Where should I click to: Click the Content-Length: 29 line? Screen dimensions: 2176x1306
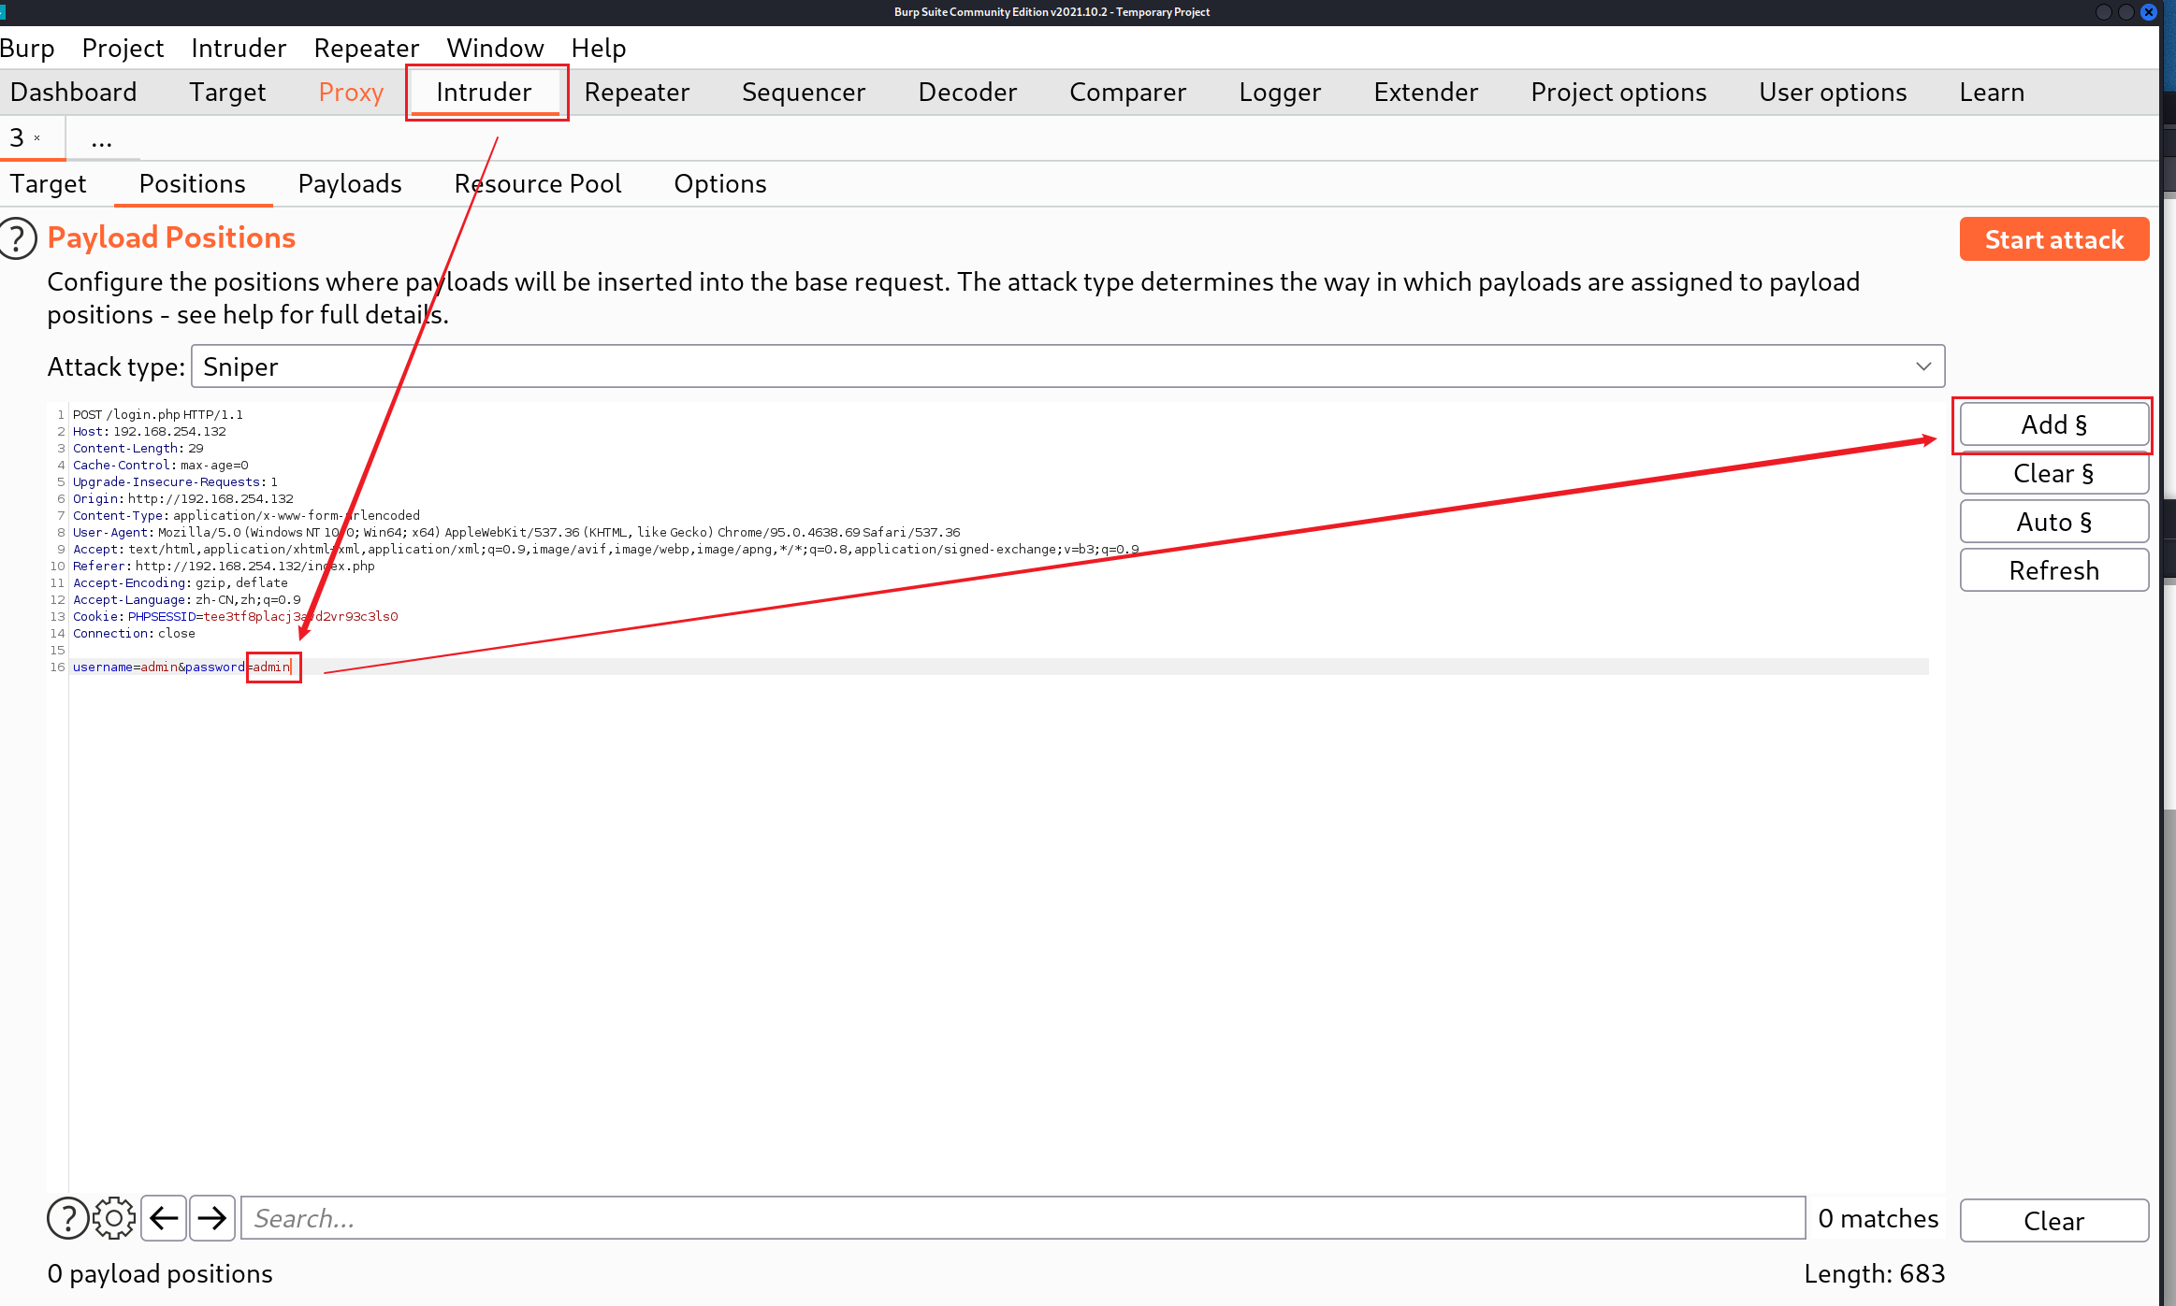138,448
